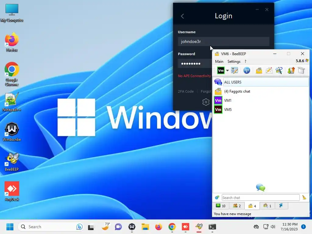Open the Settings menu in BeeBEEP

point(234,62)
